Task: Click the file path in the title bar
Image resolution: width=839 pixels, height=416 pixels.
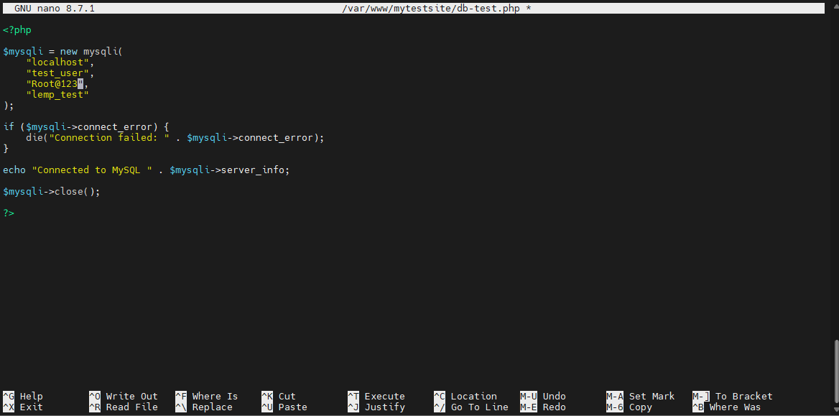Action: [x=431, y=9]
